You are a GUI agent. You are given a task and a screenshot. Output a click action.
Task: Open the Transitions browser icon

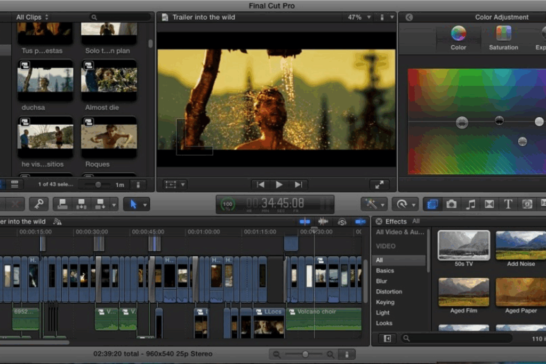click(489, 204)
